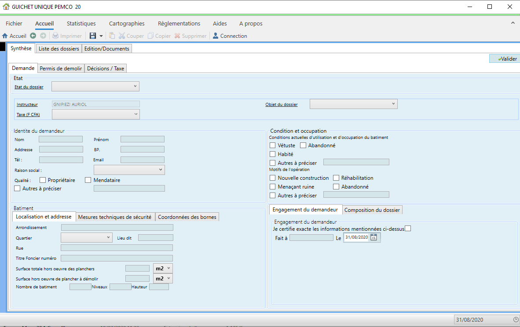Click the Imprimer printer icon
The image size is (520, 327).
click(x=55, y=36)
